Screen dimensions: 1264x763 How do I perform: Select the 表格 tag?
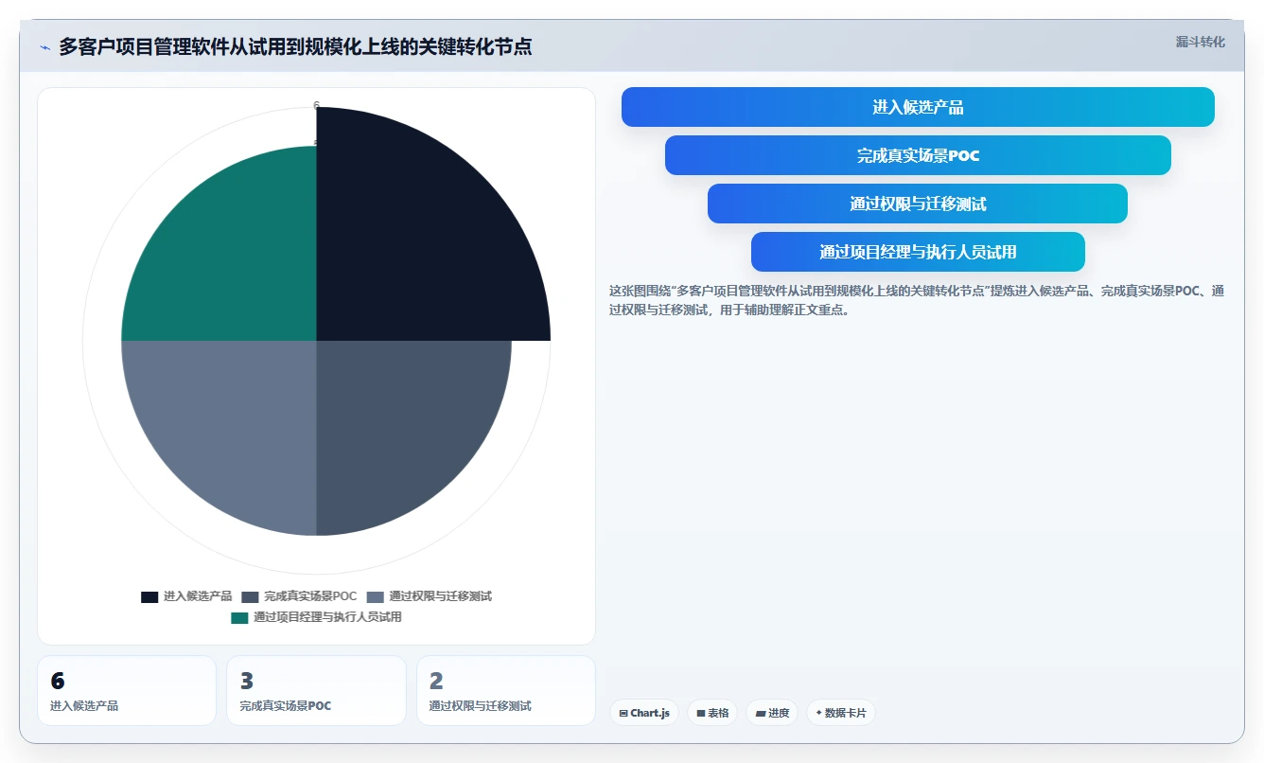point(711,713)
